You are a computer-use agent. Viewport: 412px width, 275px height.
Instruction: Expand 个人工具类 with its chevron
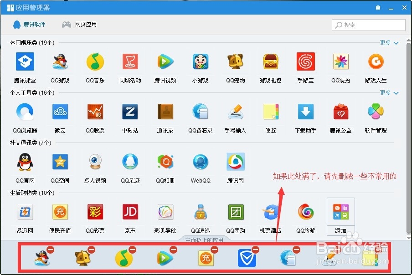click(396, 92)
